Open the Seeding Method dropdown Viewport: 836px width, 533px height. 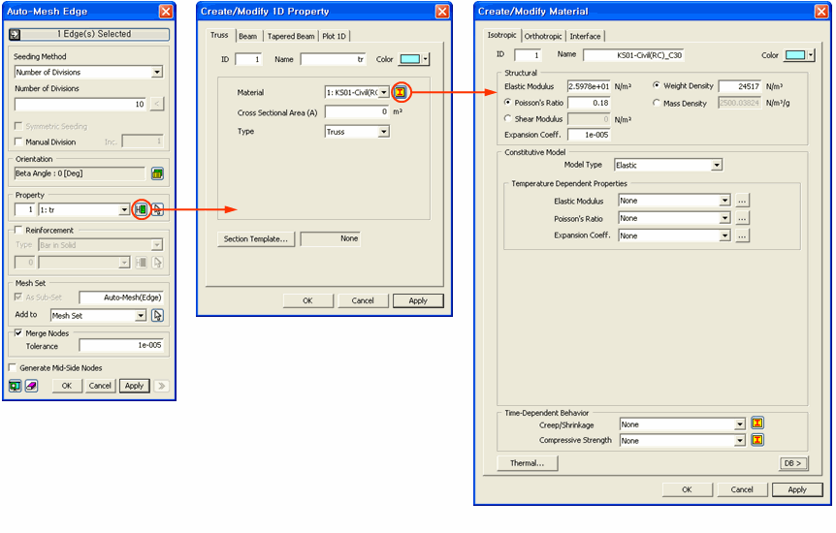coord(157,72)
